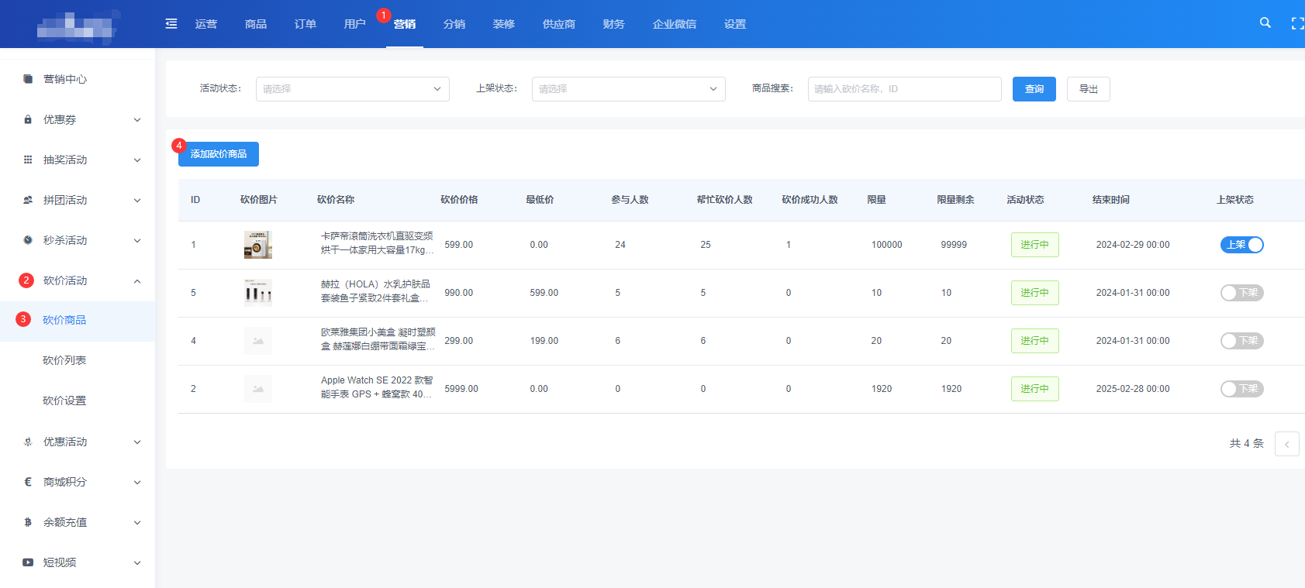Switch to the 订单 top navigation tab
Viewport: 1305px width, 588px height.
305,24
